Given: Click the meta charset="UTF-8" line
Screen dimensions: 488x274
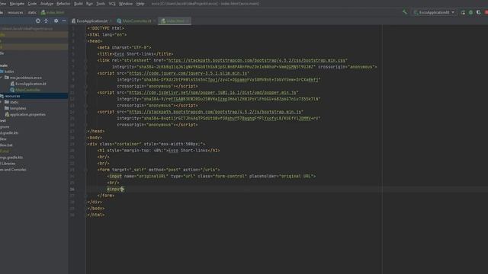Looking at the screenshot, I should point(124,47).
